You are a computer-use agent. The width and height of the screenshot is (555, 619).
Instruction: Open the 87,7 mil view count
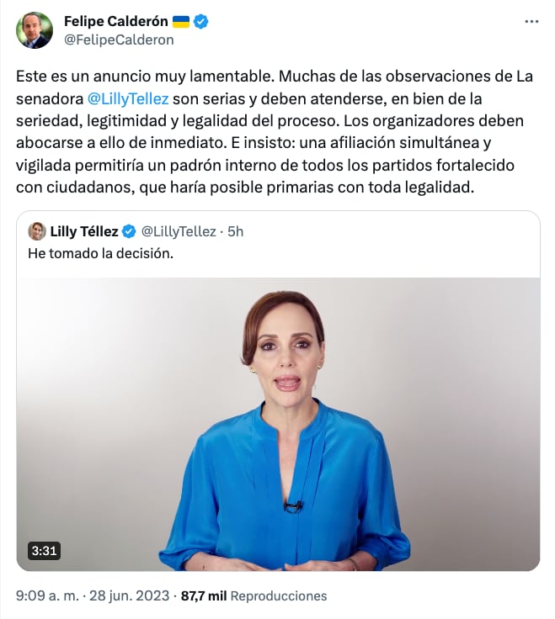[x=204, y=595]
